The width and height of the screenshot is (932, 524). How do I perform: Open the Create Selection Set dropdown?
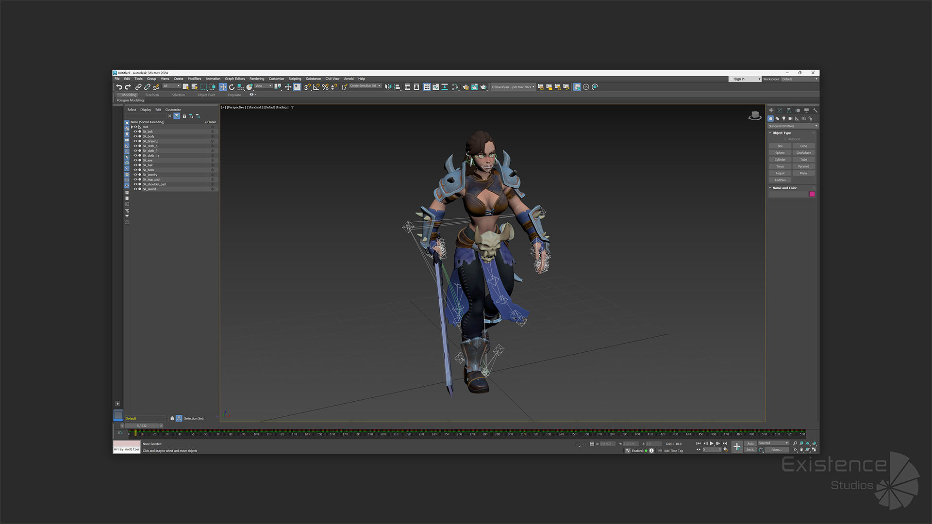[365, 86]
